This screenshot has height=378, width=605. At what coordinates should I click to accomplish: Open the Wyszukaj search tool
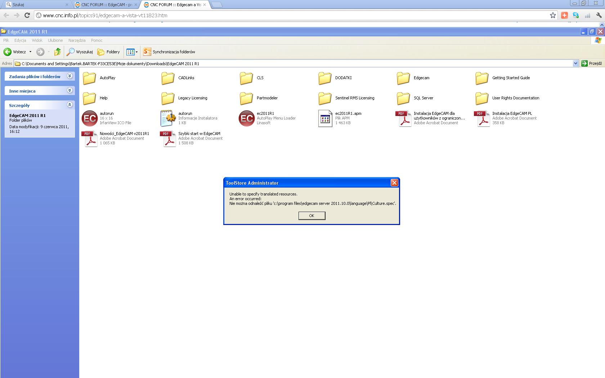click(80, 52)
